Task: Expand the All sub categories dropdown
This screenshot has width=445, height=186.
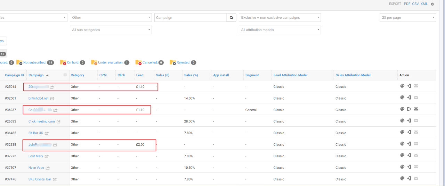Action: (x=111, y=30)
